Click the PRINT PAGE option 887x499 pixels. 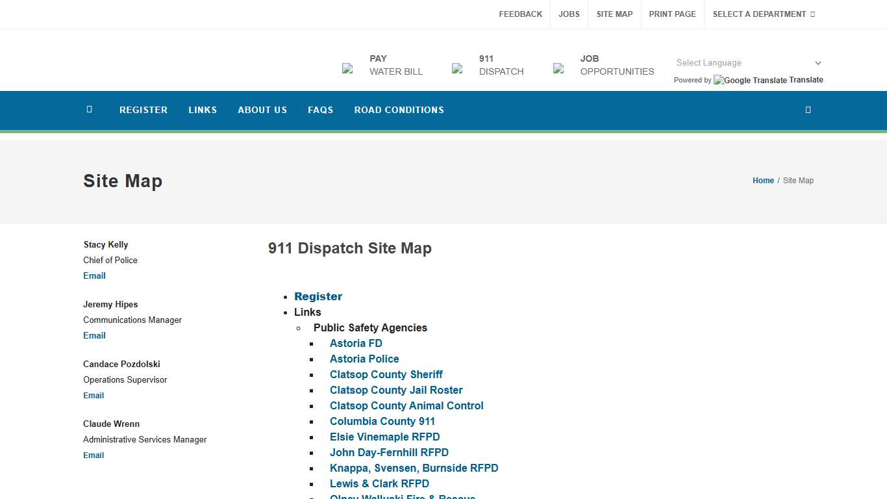(672, 14)
